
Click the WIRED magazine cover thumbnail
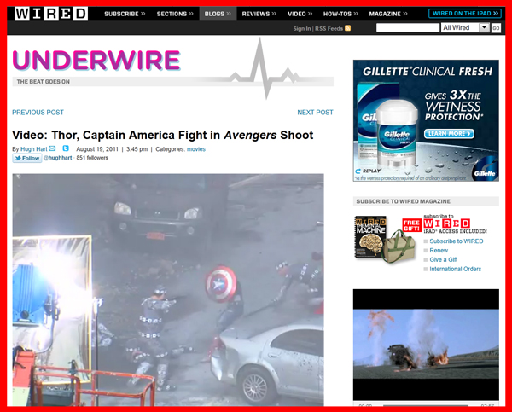click(x=370, y=236)
